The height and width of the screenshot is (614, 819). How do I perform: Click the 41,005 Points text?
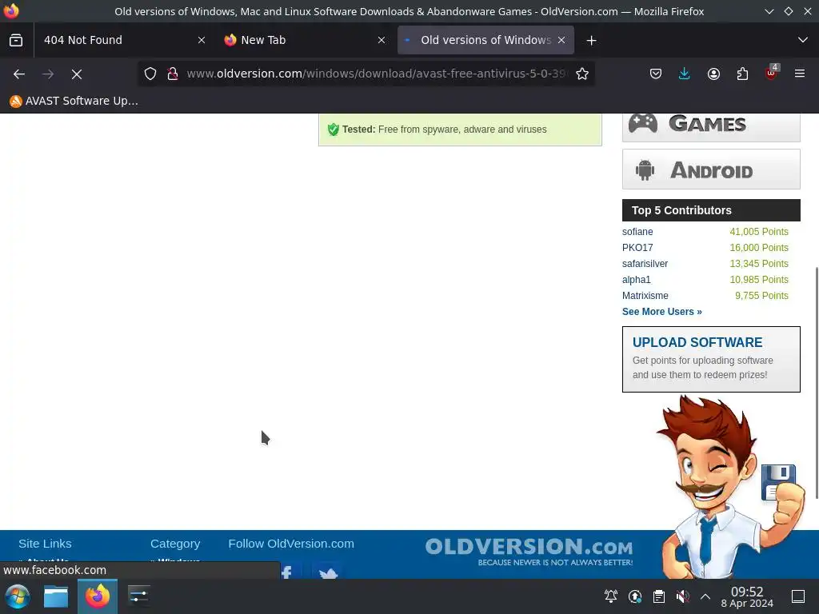click(x=759, y=232)
